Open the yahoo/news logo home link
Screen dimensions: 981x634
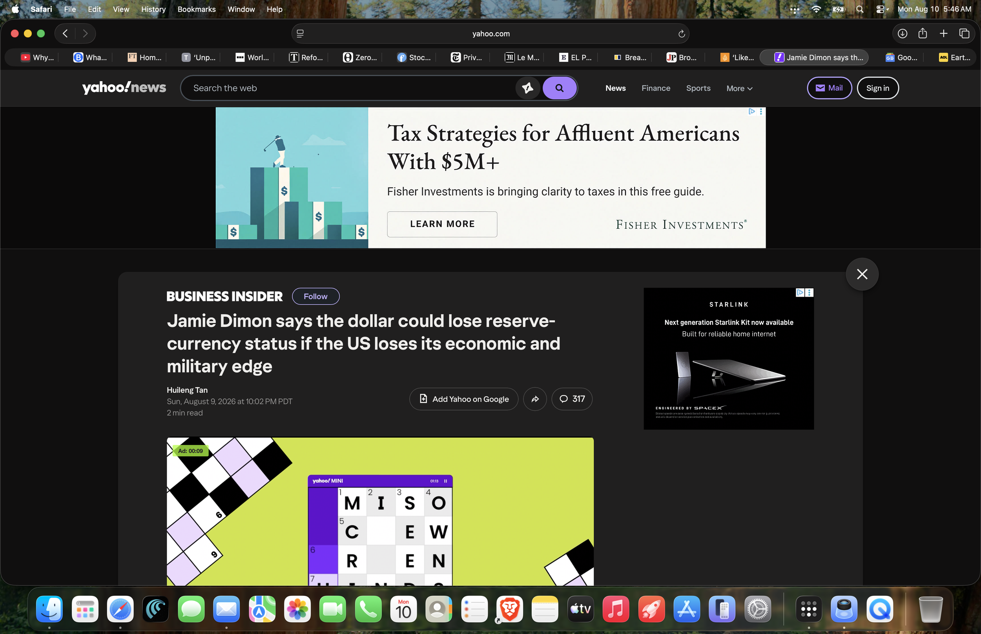pos(124,88)
